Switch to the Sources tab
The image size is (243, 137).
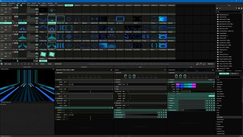click(229, 71)
